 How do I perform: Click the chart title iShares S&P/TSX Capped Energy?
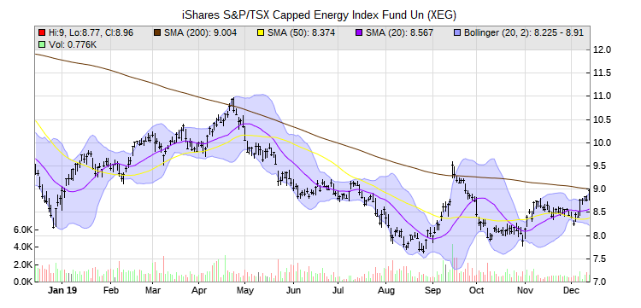pyautogui.click(x=319, y=15)
